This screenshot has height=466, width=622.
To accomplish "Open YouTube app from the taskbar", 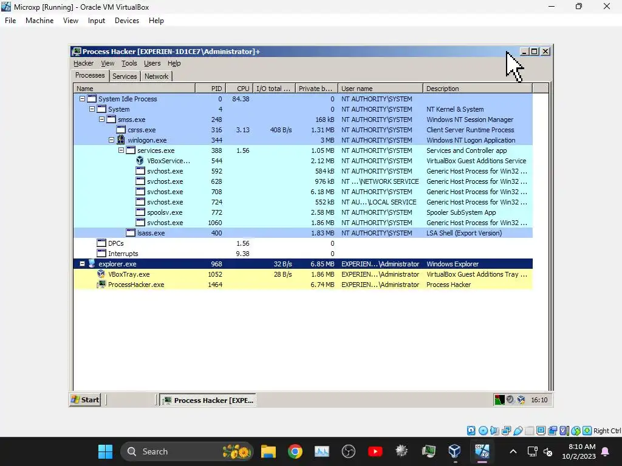I will pos(375,451).
